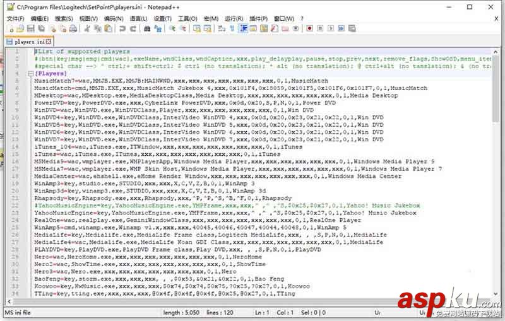The height and width of the screenshot is (321, 505).
Task: Collapse the [Players] section fold marker
Action: (x=30, y=74)
